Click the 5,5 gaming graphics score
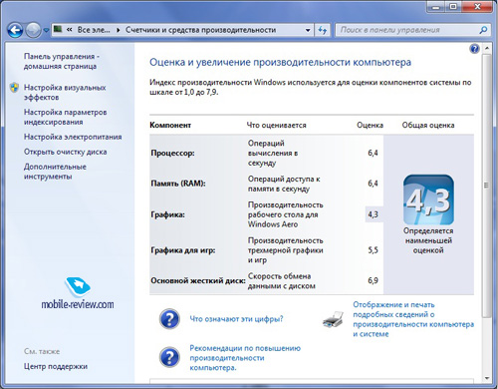Viewport: 498px width, 389px height. (x=373, y=250)
